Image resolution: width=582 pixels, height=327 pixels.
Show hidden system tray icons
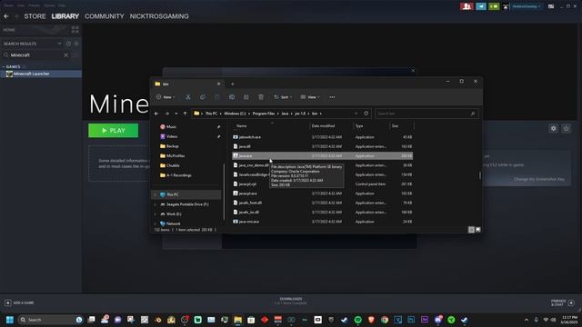[x=527, y=320]
